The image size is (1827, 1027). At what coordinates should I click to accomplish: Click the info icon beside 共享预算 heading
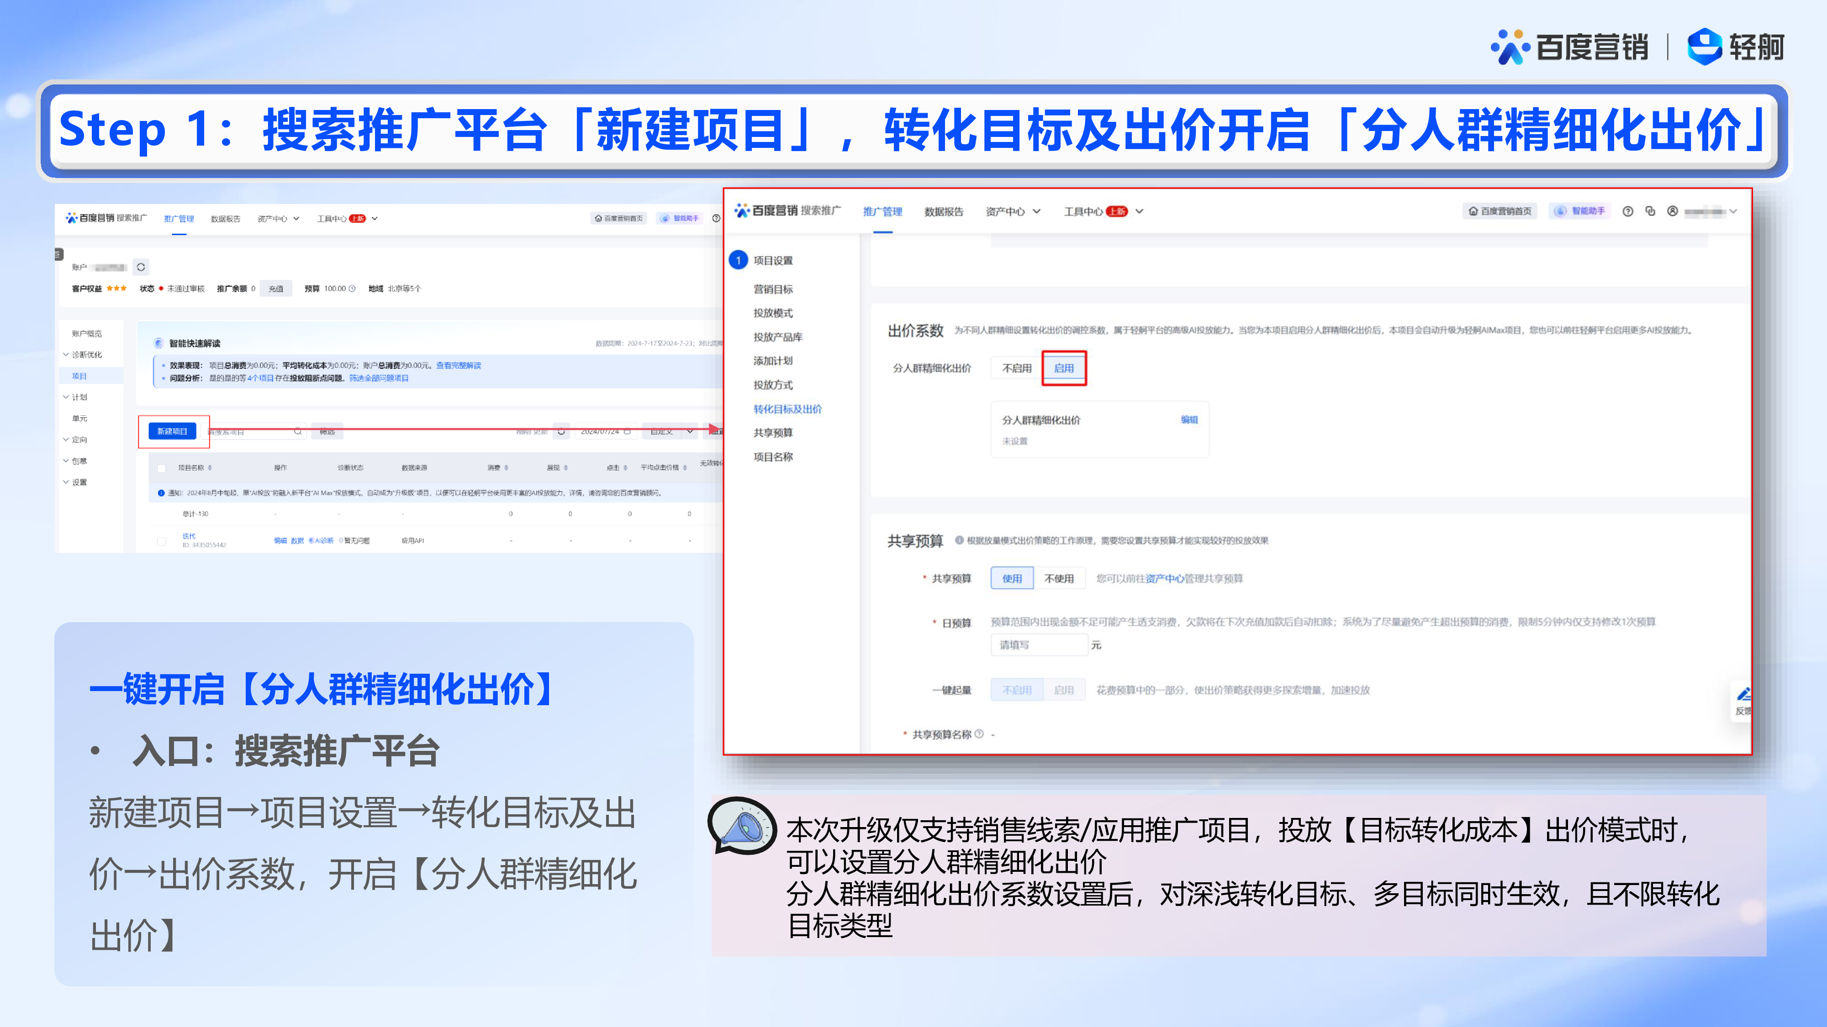[x=959, y=540]
